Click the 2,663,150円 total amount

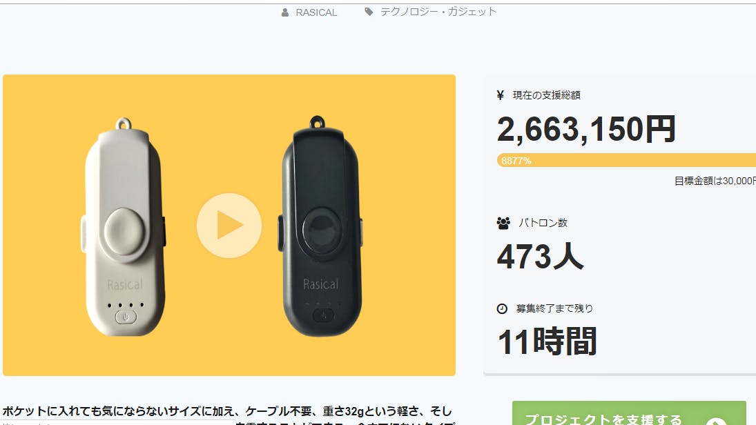pos(586,129)
